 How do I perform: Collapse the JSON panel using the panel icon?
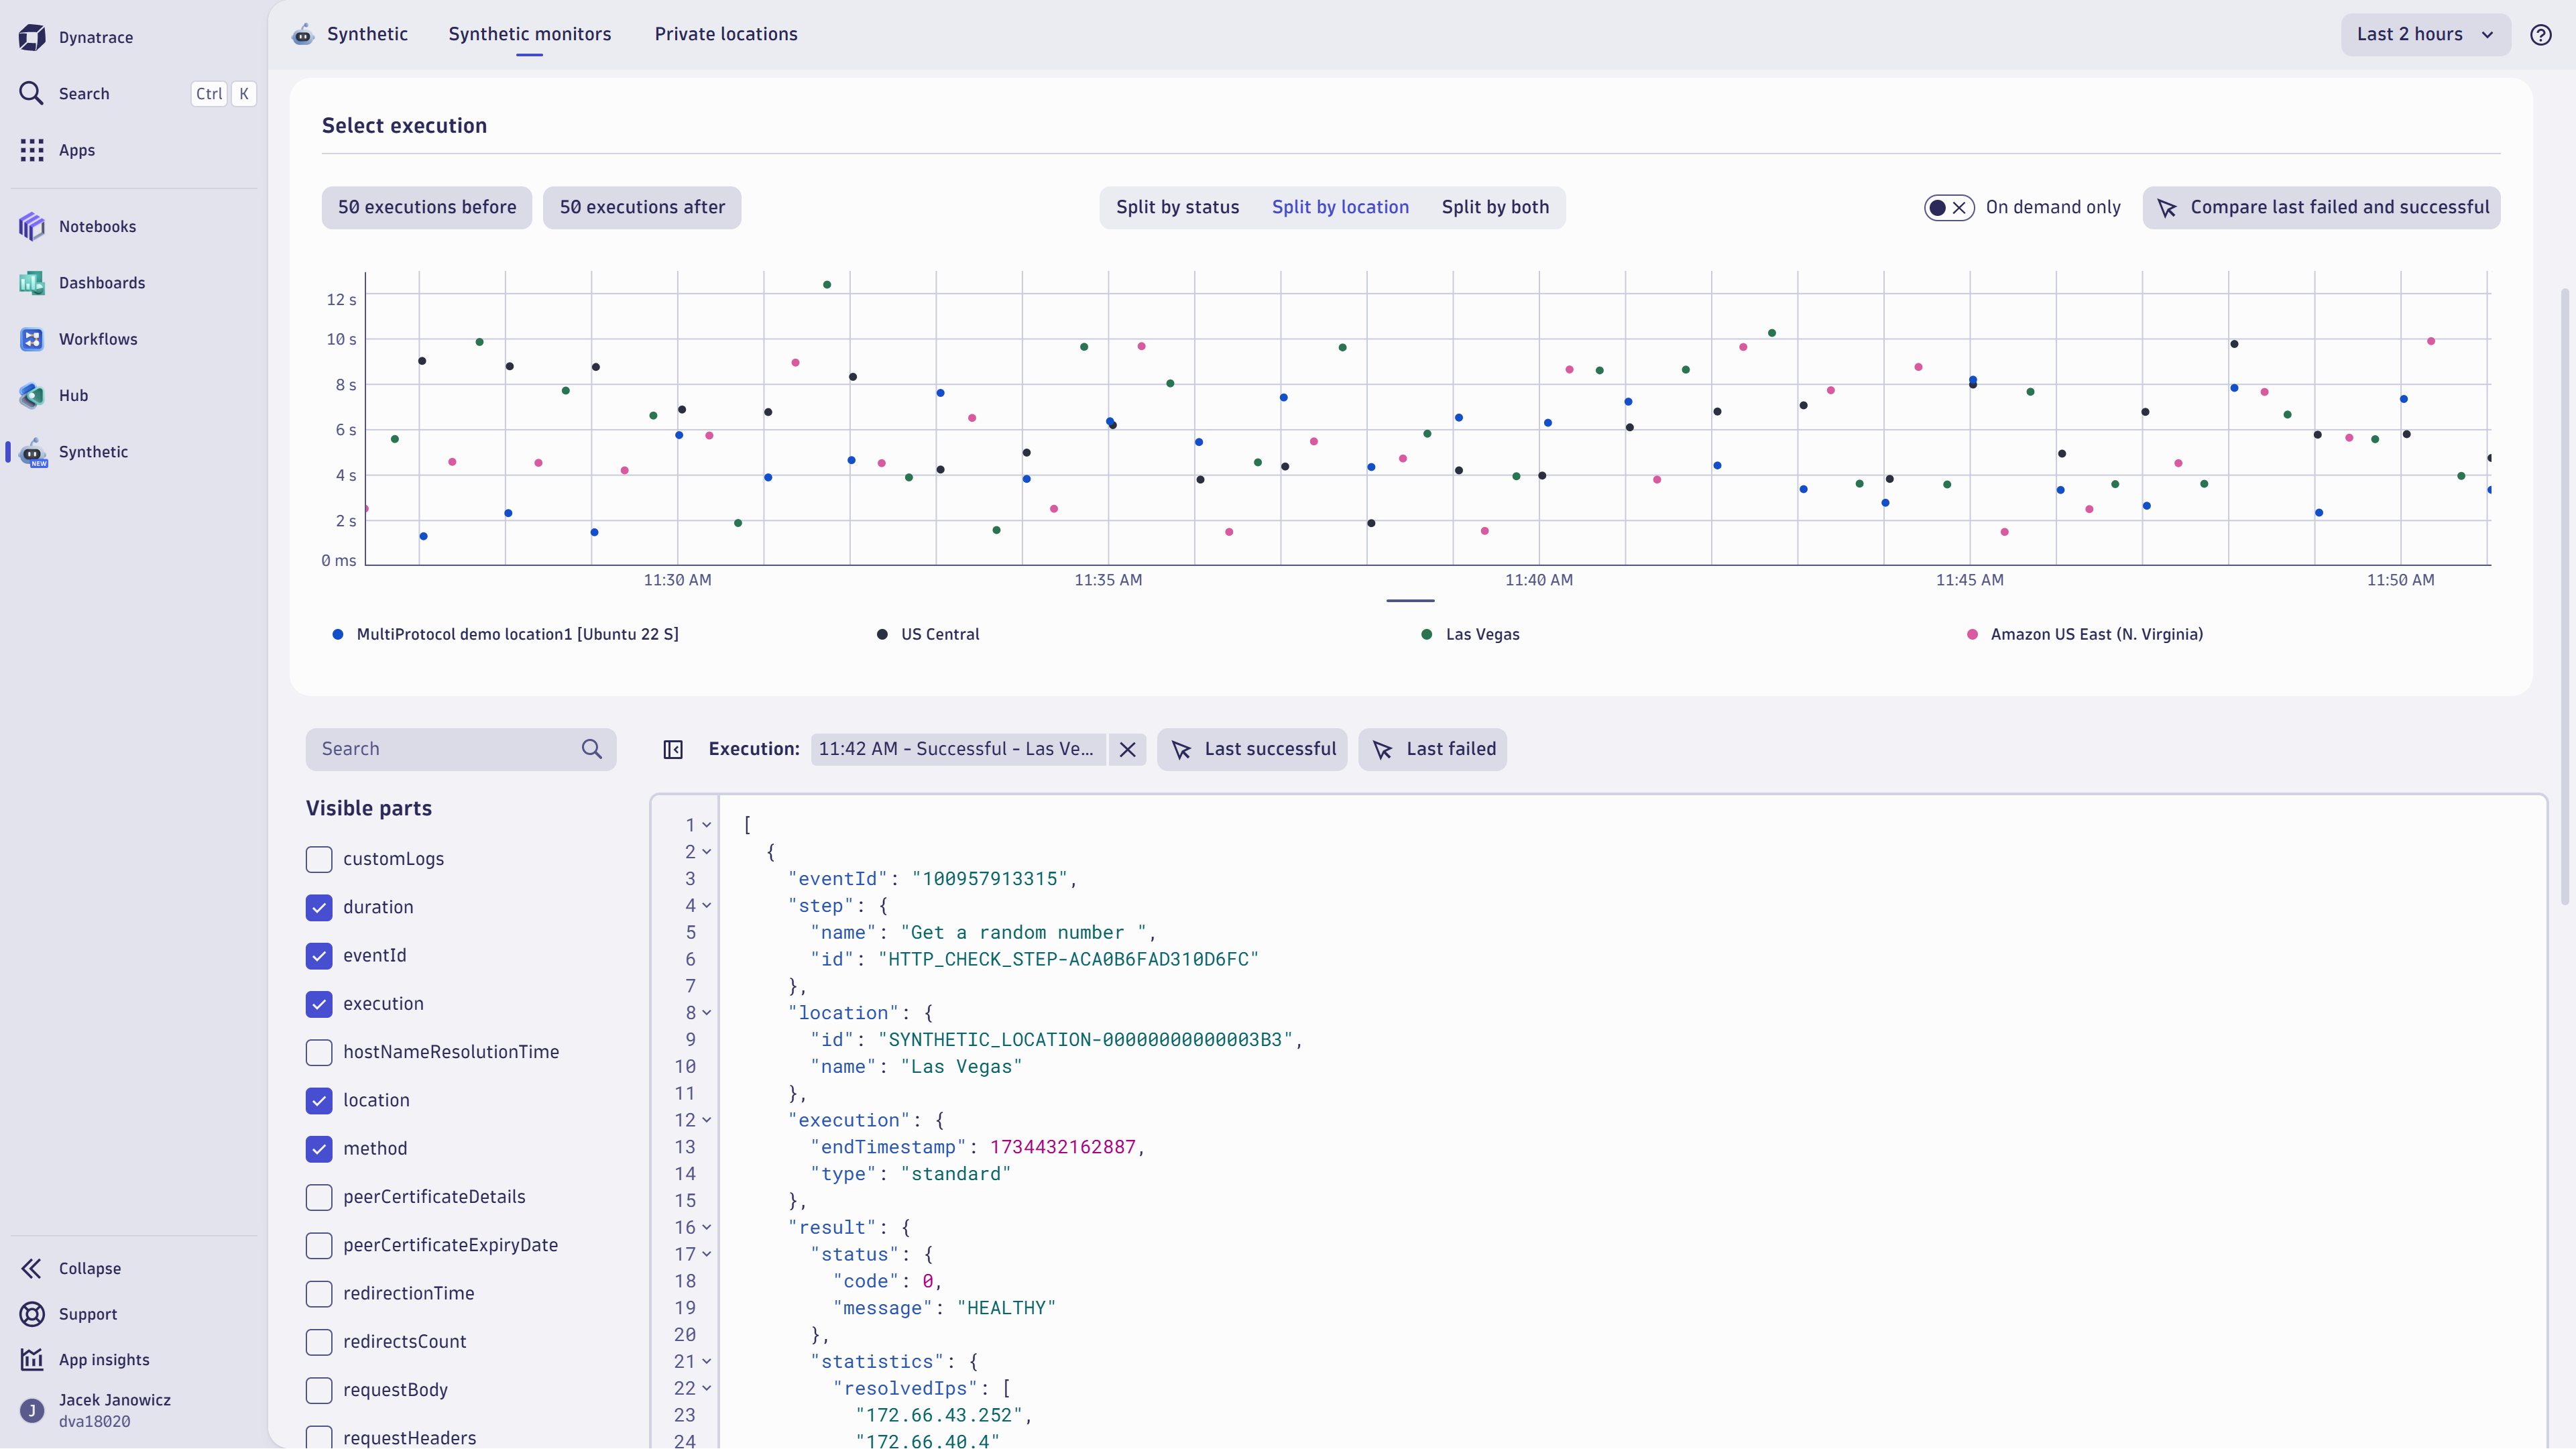(673, 749)
